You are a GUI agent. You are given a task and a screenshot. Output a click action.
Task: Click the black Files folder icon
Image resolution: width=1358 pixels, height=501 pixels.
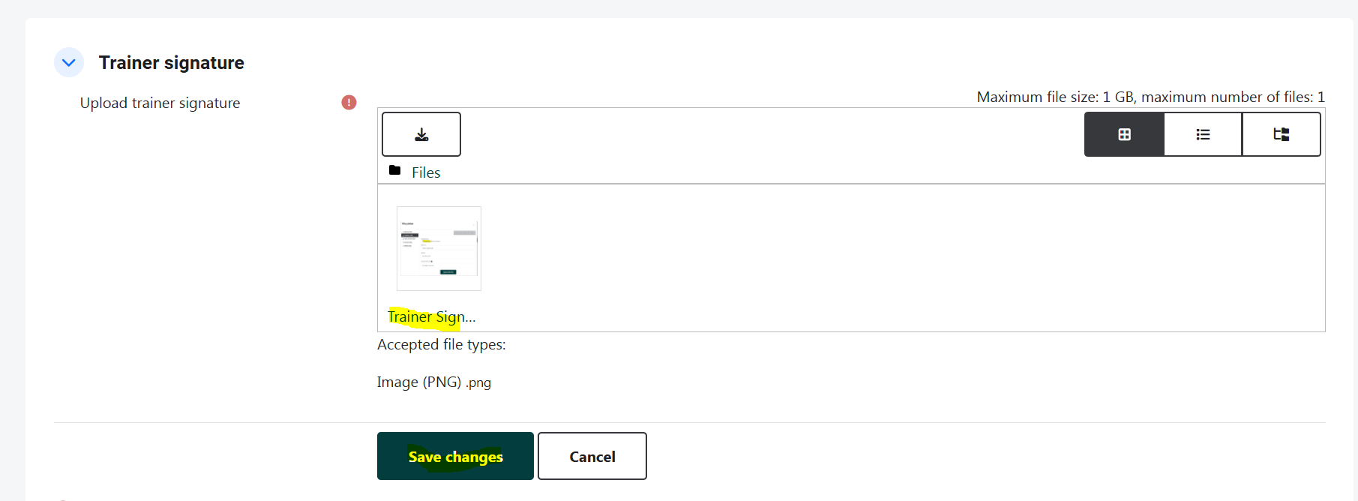(395, 171)
